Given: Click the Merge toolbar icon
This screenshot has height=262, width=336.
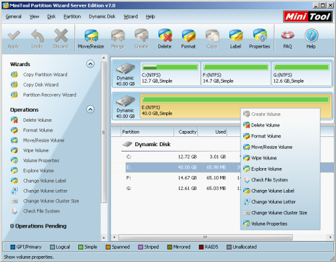Looking at the screenshot, I should [x=118, y=36].
